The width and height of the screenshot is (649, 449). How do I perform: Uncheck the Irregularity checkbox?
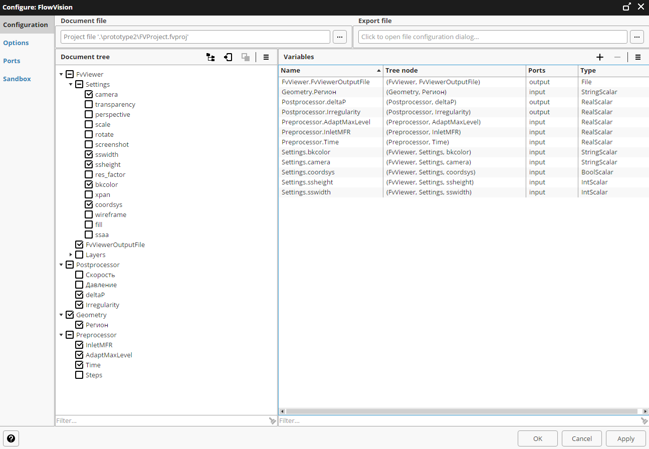tap(79, 305)
